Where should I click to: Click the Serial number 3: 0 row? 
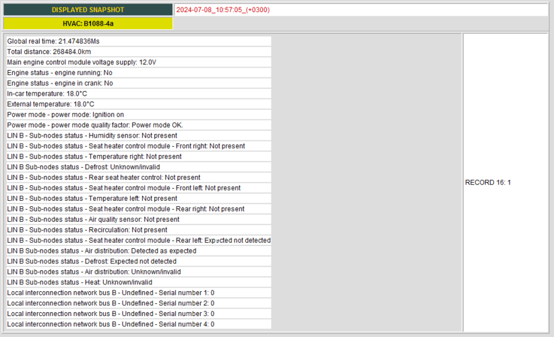(x=139, y=313)
